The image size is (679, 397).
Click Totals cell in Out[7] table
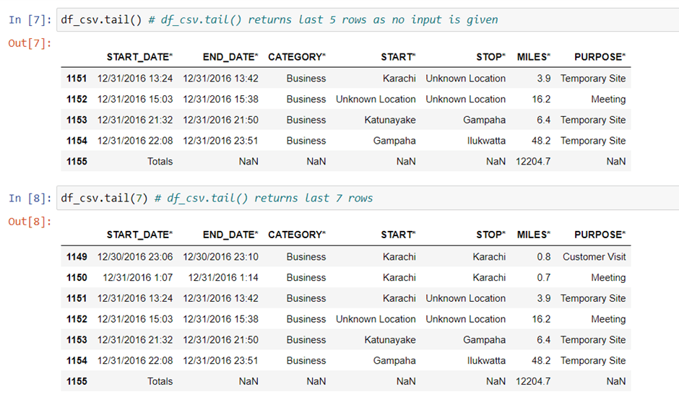coord(160,162)
